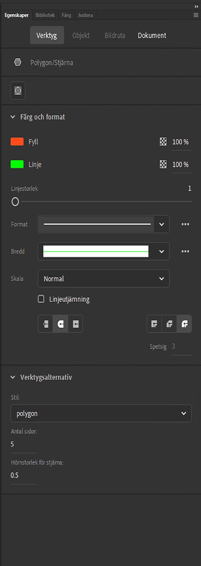The image size is (201, 566).
Task: Click the transparency icon next to Fyll
Action: (163, 142)
